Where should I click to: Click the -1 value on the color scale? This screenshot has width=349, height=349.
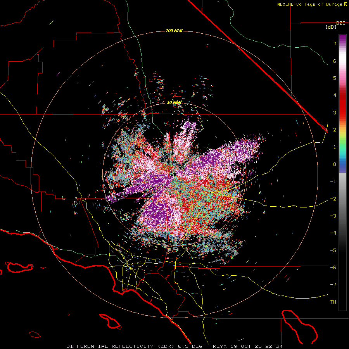[333, 181]
